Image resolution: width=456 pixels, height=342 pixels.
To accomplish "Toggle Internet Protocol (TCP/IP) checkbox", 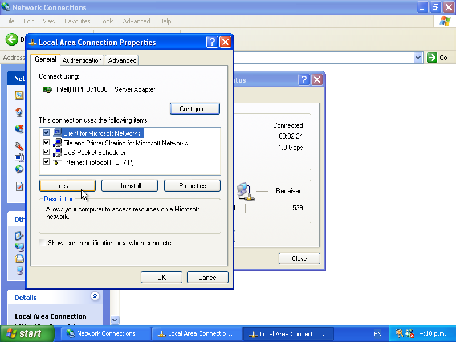I will tap(46, 161).
